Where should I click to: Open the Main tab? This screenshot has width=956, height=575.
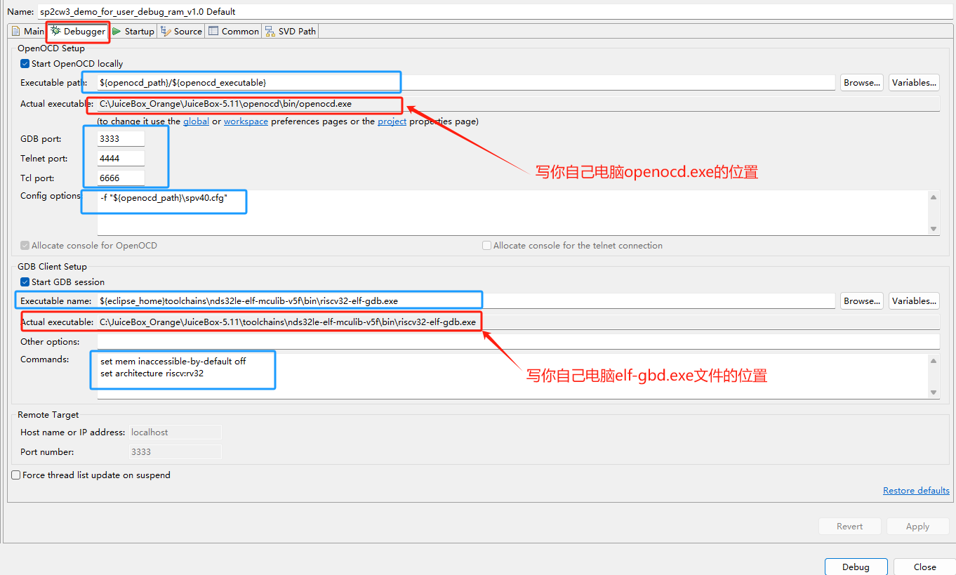[x=28, y=32]
